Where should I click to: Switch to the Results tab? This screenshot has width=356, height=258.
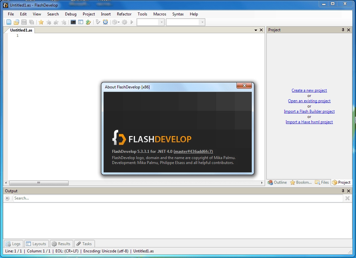point(61,244)
